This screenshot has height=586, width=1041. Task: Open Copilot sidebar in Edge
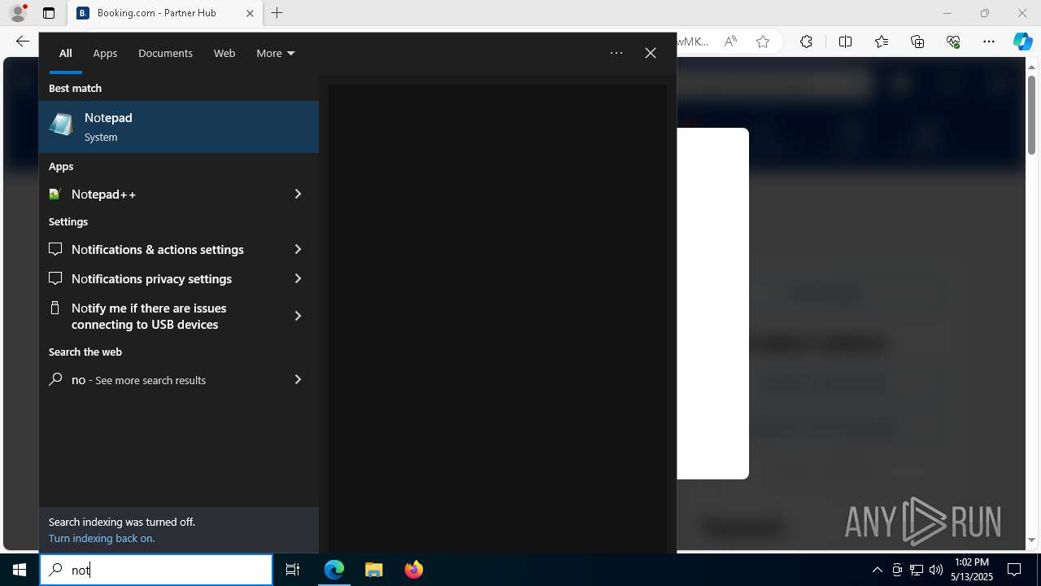click(x=1022, y=42)
